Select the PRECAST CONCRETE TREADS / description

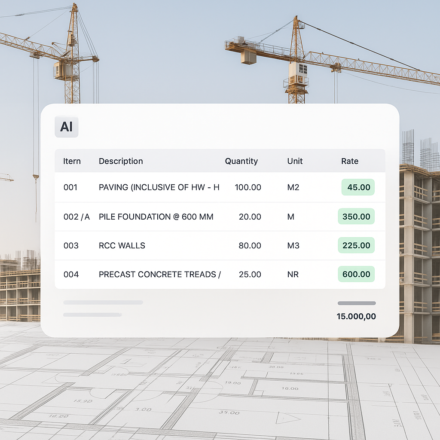[160, 275]
